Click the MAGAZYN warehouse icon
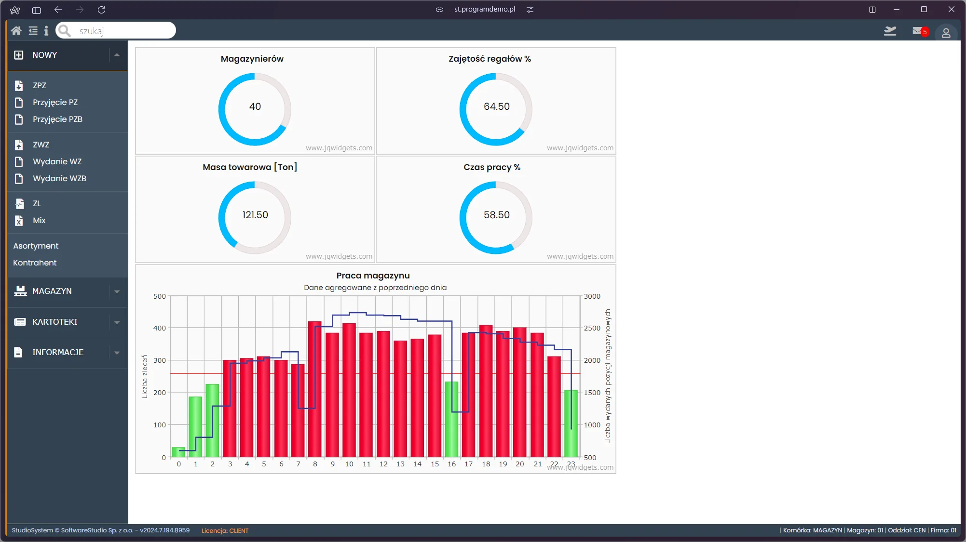This screenshot has height=542, width=966. coord(20,291)
